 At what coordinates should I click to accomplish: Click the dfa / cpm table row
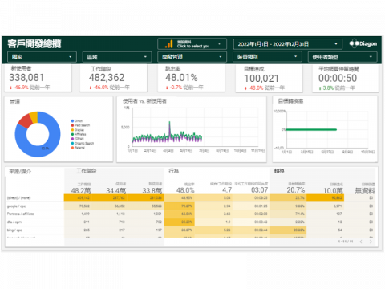190,222
